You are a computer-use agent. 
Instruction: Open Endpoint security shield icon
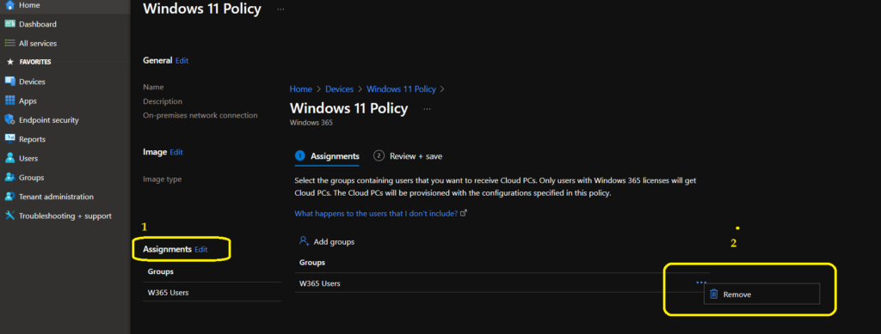(x=9, y=120)
